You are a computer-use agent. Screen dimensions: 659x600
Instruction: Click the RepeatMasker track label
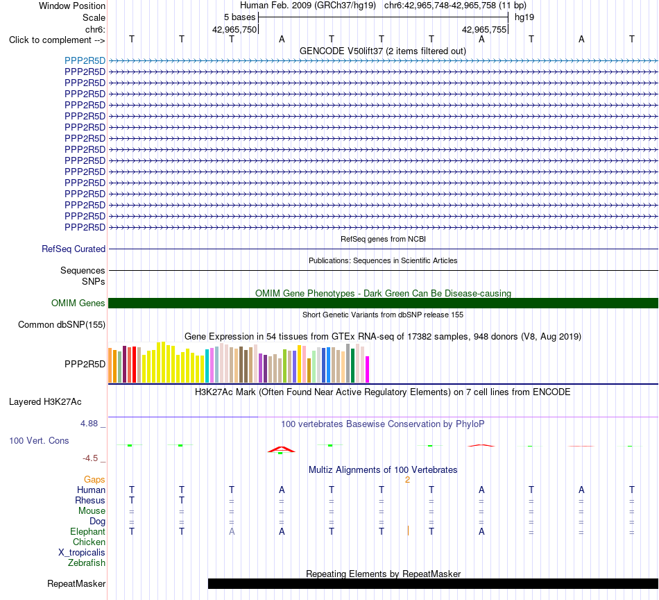click(76, 583)
